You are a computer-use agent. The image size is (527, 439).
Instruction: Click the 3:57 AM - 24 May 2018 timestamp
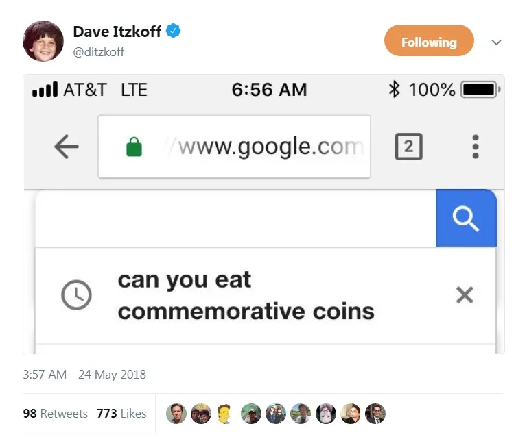(84, 375)
